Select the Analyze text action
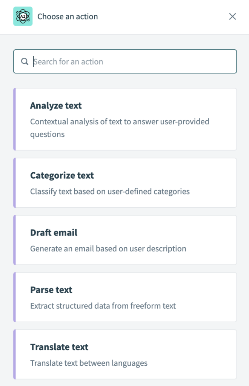The width and height of the screenshot is (249, 386). click(x=56, y=106)
